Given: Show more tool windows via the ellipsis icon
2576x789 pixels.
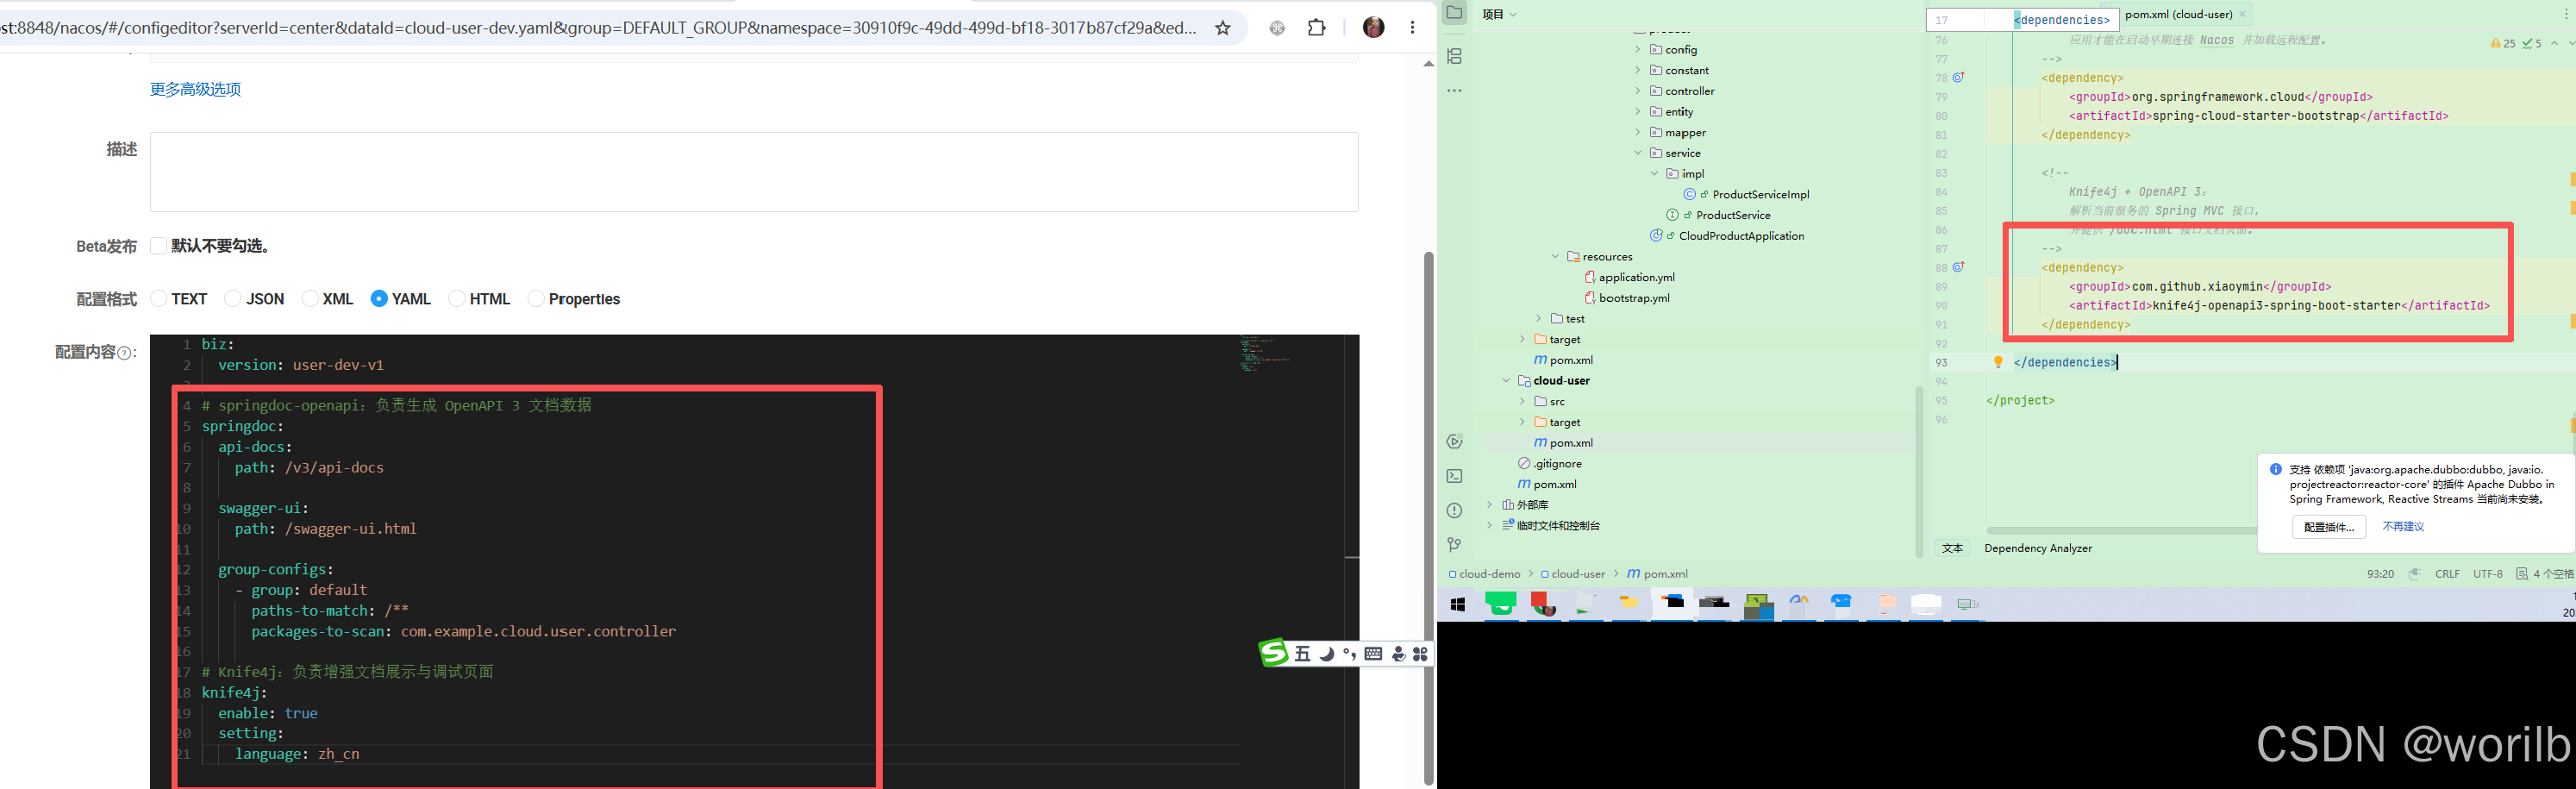Looking at the screenshot, I should [x=1455, y=91].
